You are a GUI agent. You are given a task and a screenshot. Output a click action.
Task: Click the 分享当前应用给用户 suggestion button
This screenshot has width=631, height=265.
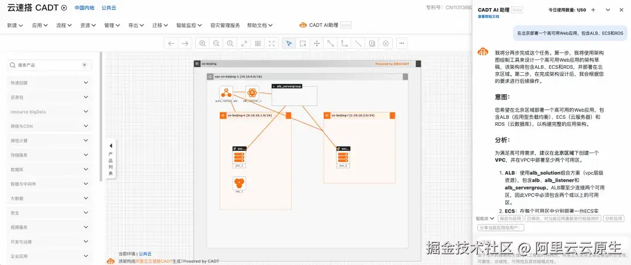click(x=501, y=228)
